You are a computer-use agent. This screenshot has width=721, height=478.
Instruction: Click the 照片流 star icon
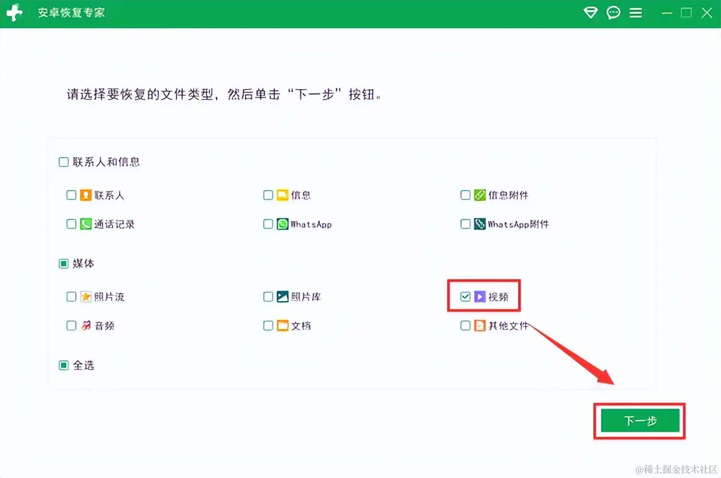(x=85, y=297)
